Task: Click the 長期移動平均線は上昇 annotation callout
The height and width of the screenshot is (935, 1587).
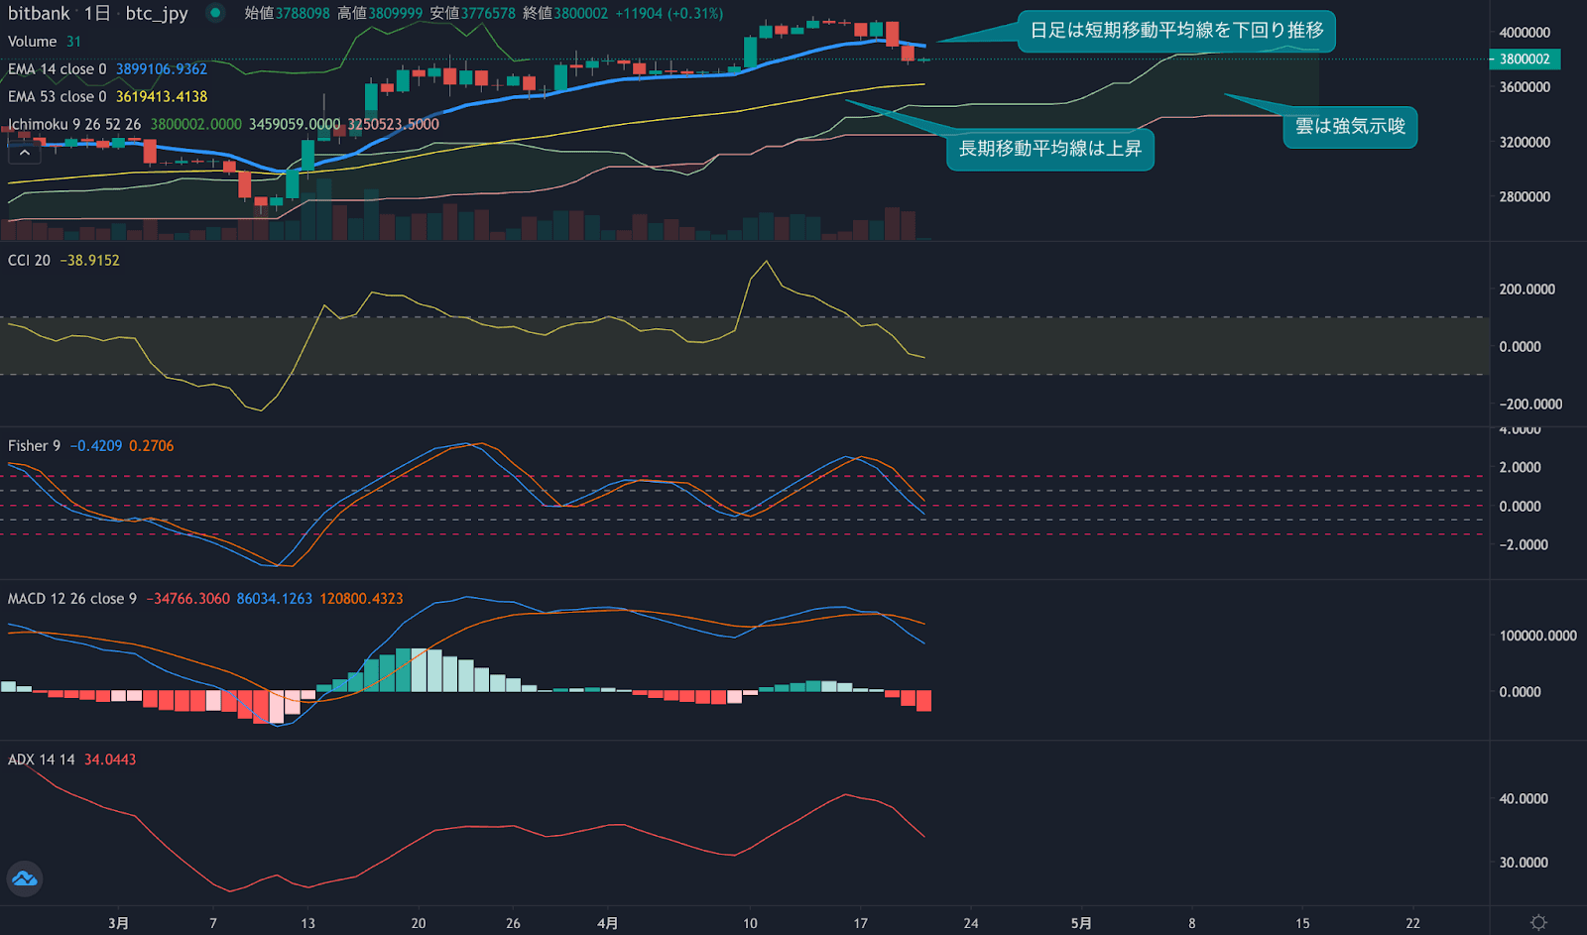Action: click(1050, 150)
